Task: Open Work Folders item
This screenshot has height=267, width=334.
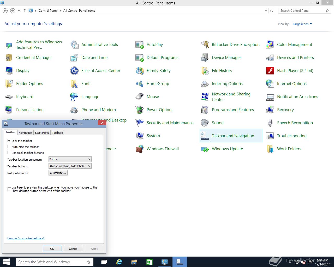Action: point(289,149)
